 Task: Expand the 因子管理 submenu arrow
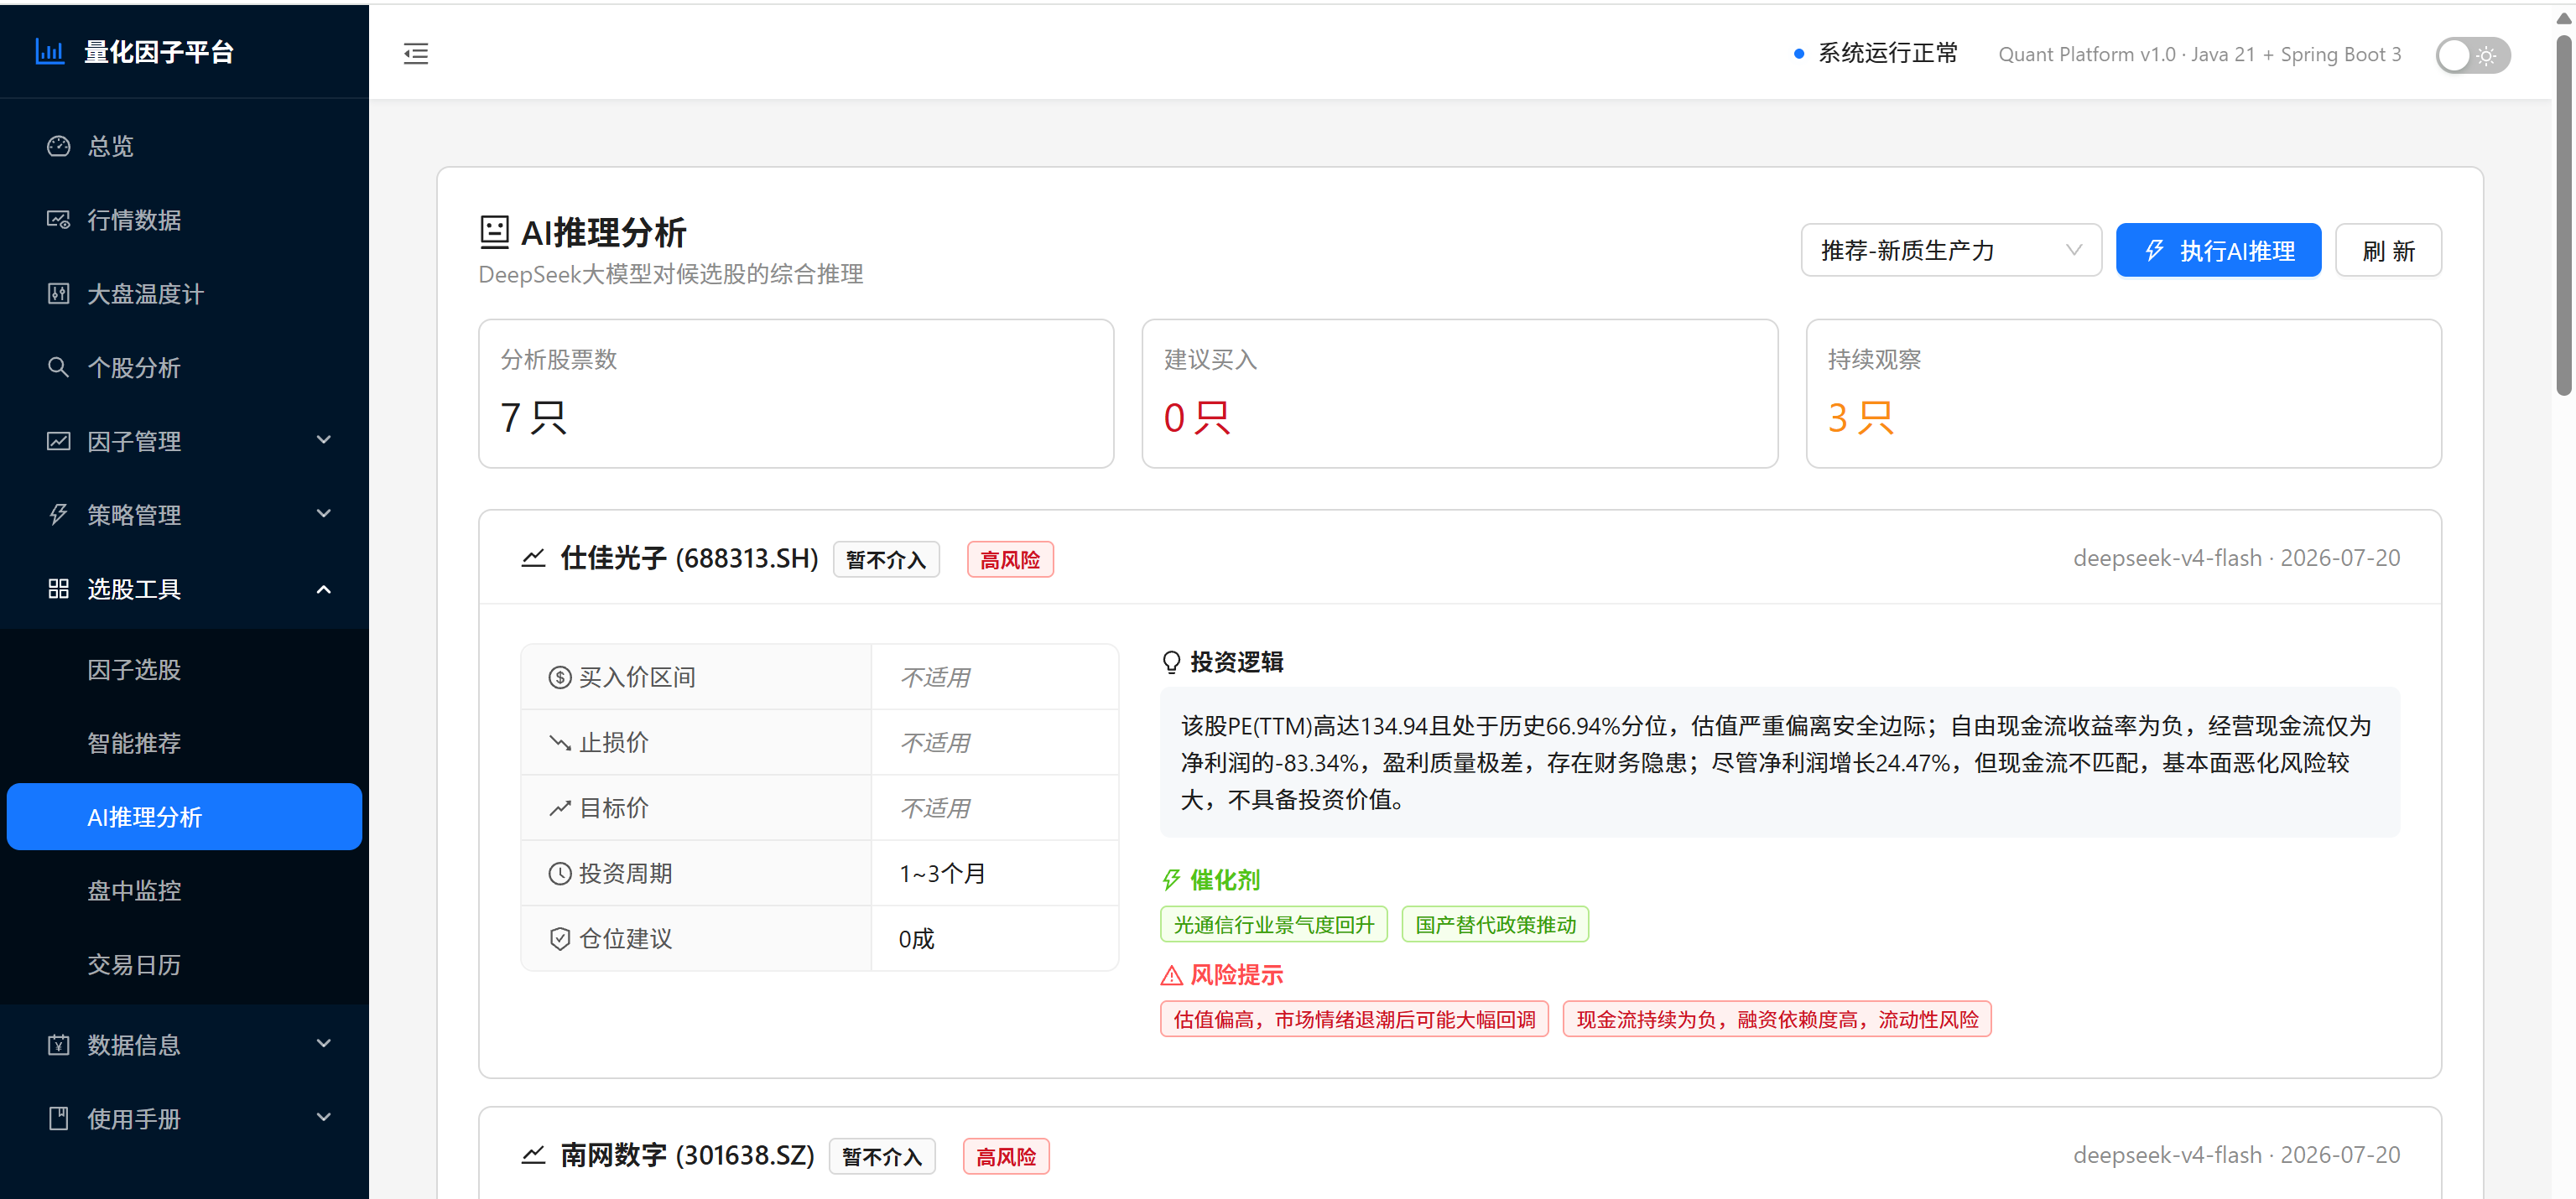[324, 441]
